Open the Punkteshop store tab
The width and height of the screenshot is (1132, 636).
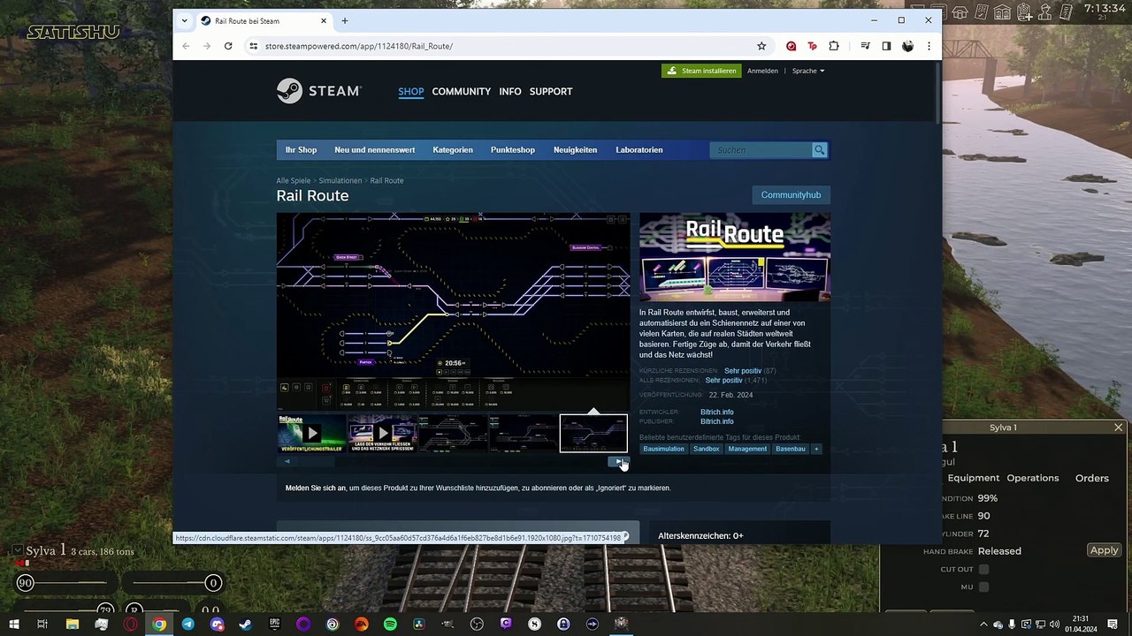pos(513,150)
